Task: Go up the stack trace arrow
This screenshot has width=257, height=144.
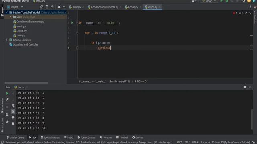Action: tap(13, 94)
